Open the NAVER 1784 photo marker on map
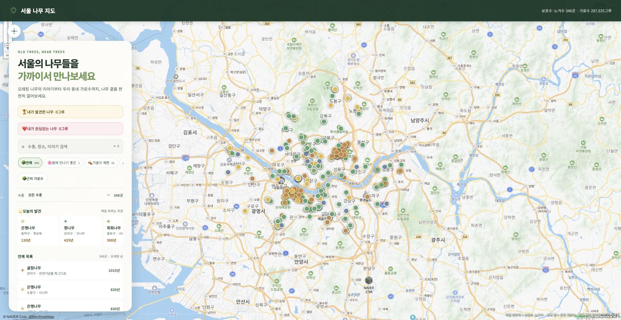 pos(369,280)
